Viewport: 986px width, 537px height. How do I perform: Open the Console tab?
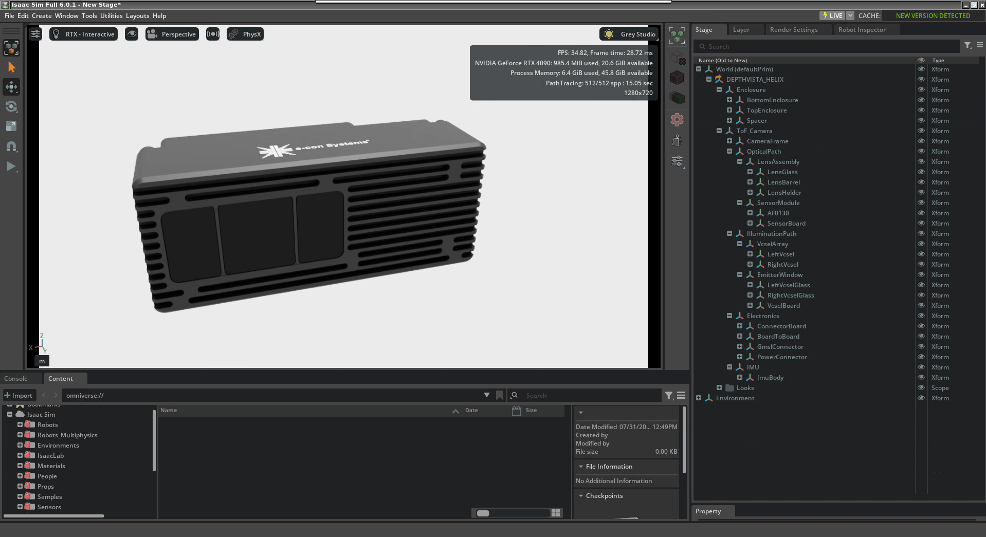tap(16, 379)
